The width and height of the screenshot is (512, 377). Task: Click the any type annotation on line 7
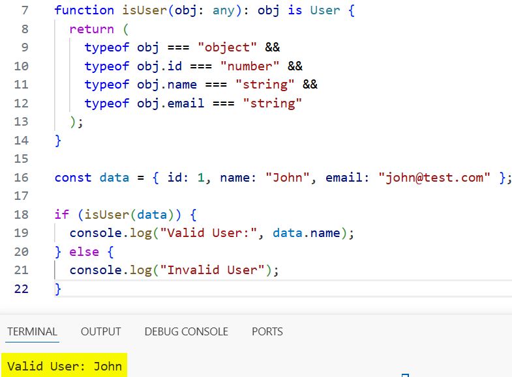click(x=224, y=10)
